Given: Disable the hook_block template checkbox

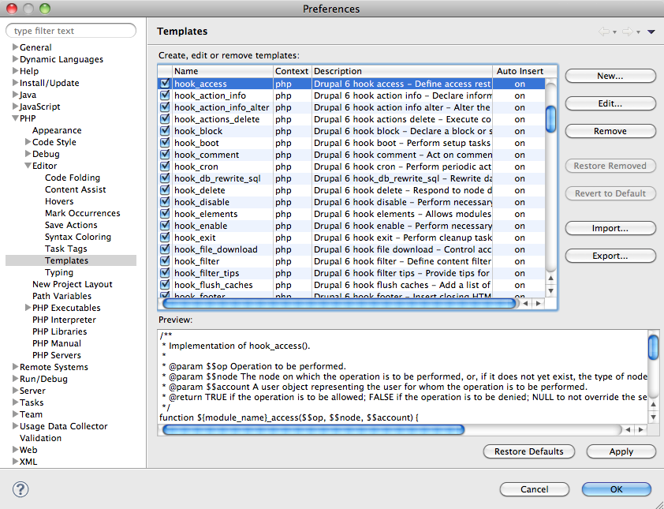Looking at the screenshot, I should click(x=165, y=131).
